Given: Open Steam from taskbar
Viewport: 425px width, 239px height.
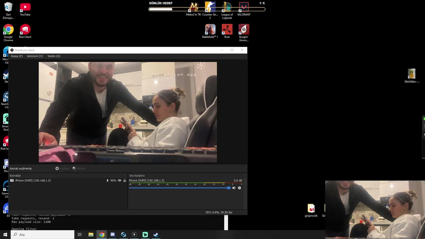Looking at the screenshot, I should [x=156, y=235].
